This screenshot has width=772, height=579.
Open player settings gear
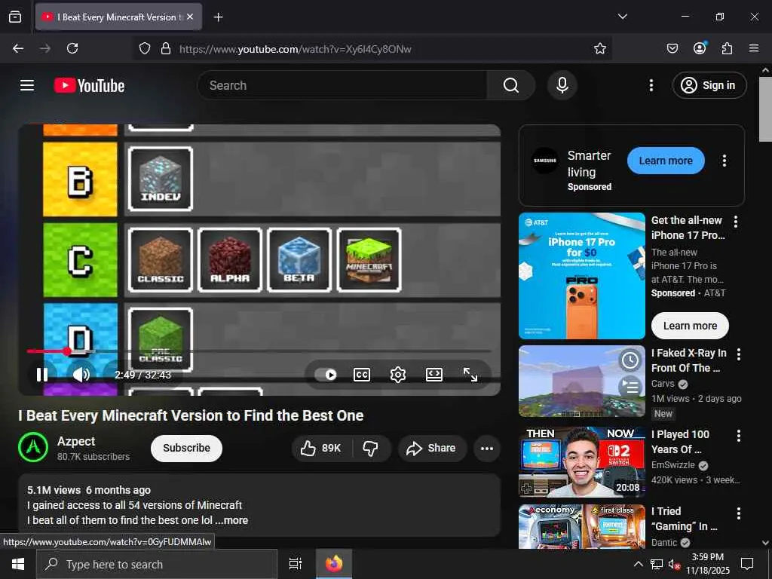click(398, 375)
